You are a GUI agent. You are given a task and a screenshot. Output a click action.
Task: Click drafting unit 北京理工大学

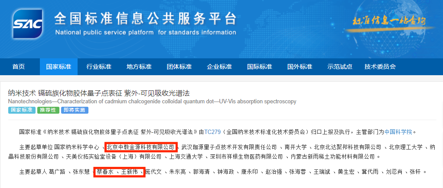click(405, 147)
